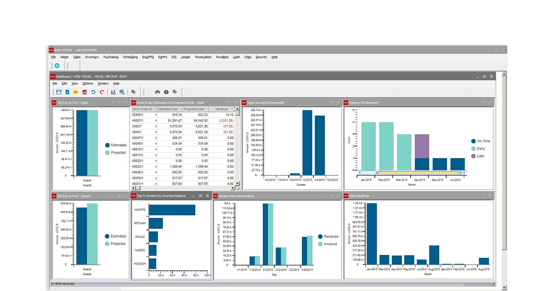Click the Infor logo of WO Est Vs Proj - Open panel
Viewport: 556px width, 291px height.
coord(54,102)
